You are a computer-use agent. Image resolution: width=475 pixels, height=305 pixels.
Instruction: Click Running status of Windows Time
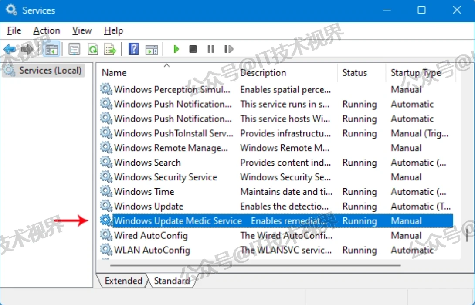tap(360, 191)
